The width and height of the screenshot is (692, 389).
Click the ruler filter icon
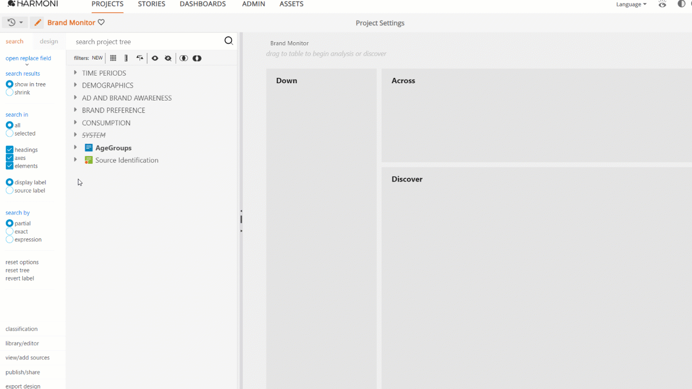point(126,58)
